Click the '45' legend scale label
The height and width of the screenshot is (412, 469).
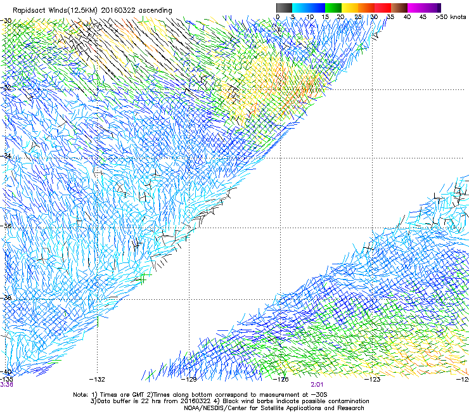[423, 17]
